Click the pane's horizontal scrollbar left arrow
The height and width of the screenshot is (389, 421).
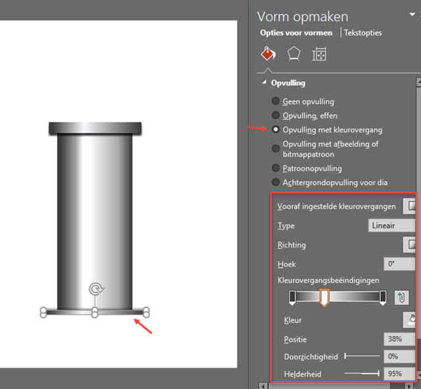pyautogui.click(x=262, y=386)
